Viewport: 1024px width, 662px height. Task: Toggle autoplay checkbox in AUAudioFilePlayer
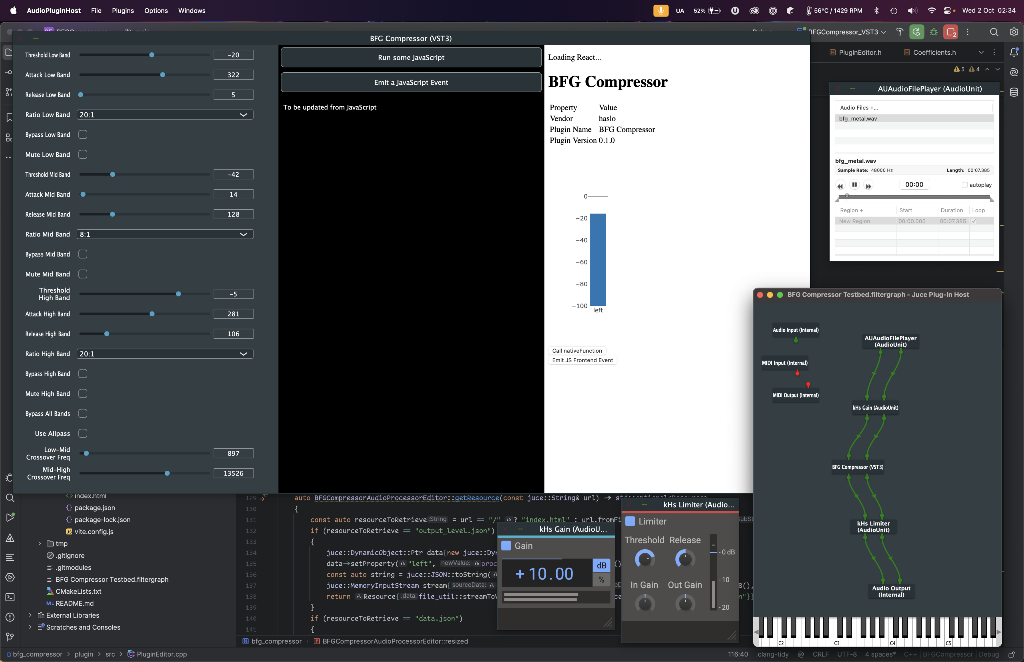coord(965,185)
